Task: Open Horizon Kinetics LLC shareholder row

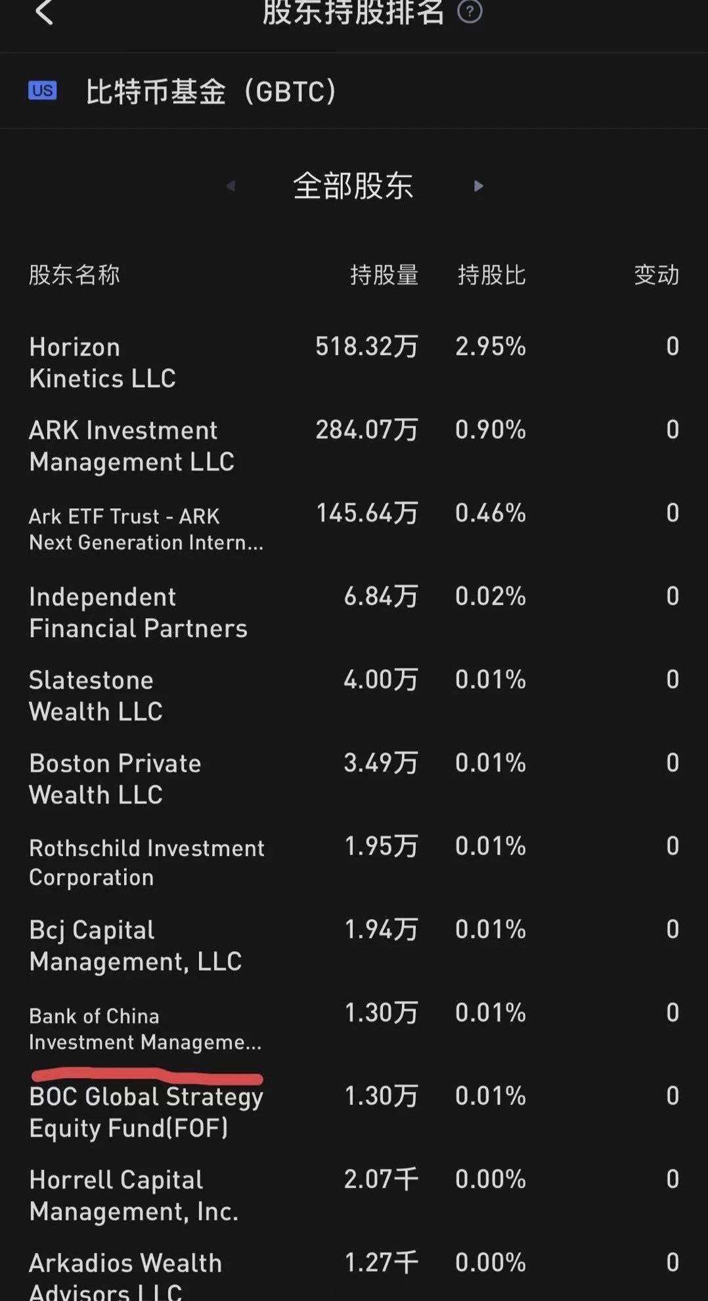Action: (x=102, y=363)
